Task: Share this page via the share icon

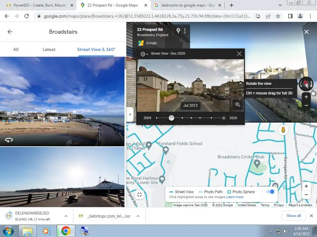Action: [x=268, y=16]
